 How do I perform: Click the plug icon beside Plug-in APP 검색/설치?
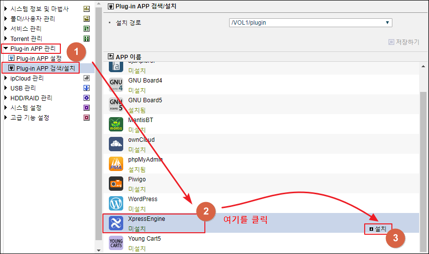(11, 68)
